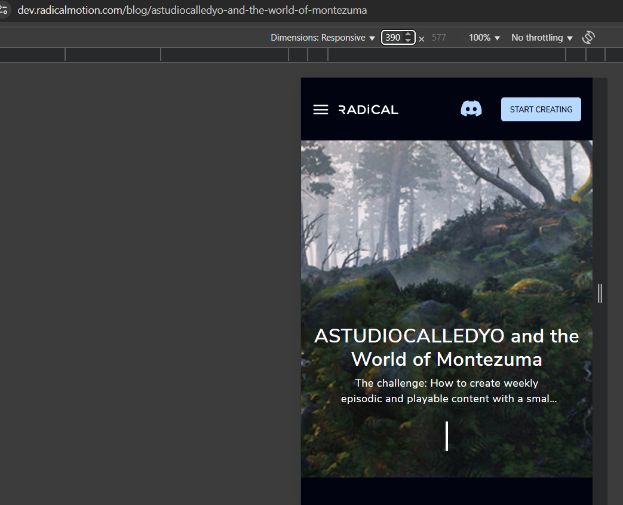Click the challenge subtitle text
The height and width of the screenshot is (505, 623).
(449, 391)
